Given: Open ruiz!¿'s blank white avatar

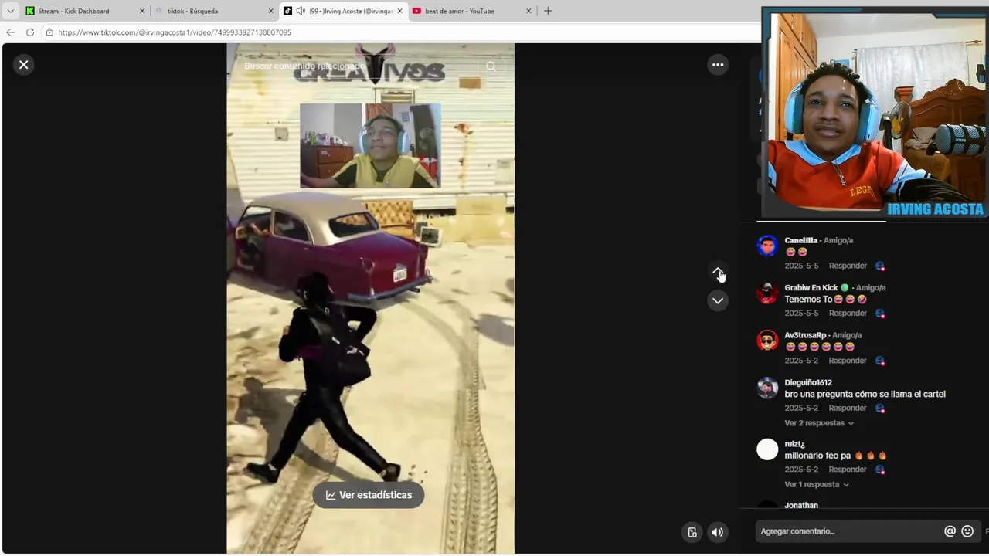Looking at the screenshot, I should click(x=767, y=449).
